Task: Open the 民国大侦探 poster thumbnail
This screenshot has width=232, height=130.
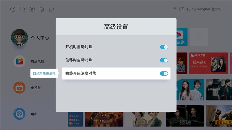Action: 219,90
